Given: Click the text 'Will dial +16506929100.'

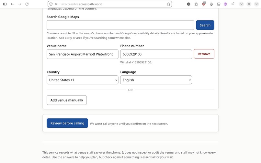Looking at the screenshot, I should pos(136,62).
